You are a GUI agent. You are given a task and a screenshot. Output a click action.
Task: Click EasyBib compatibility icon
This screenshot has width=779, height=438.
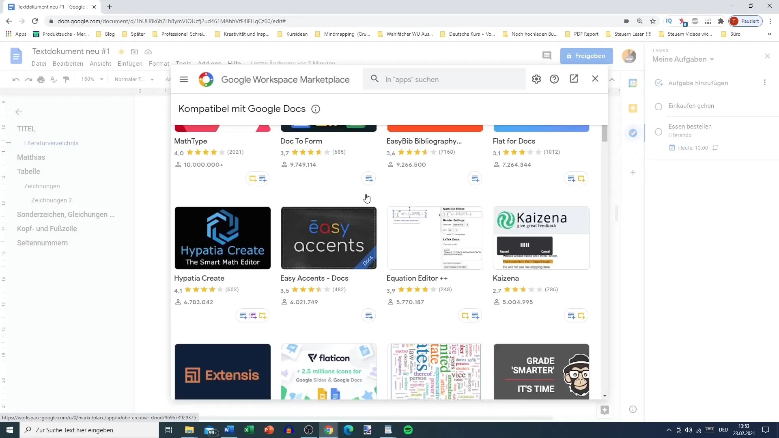[475, 178]
